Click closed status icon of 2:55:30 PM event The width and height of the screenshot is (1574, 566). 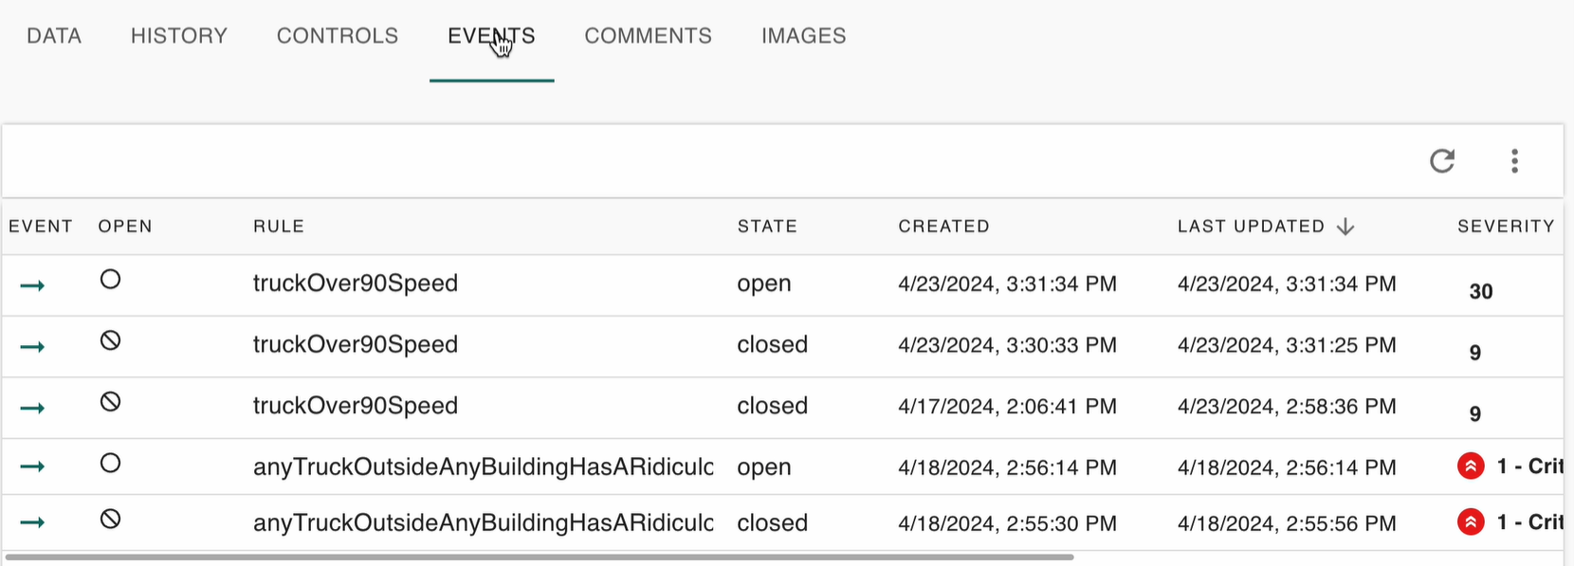[111, 519]
